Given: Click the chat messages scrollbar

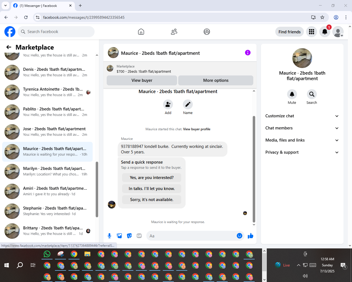Looking at the screenshot, I should [254, 169].
